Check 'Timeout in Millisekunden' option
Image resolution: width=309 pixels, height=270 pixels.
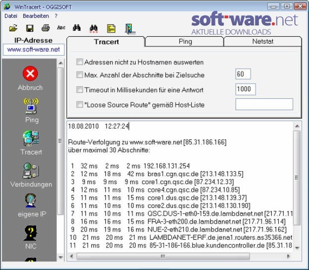pyautogui.click(x=79, y=90)
